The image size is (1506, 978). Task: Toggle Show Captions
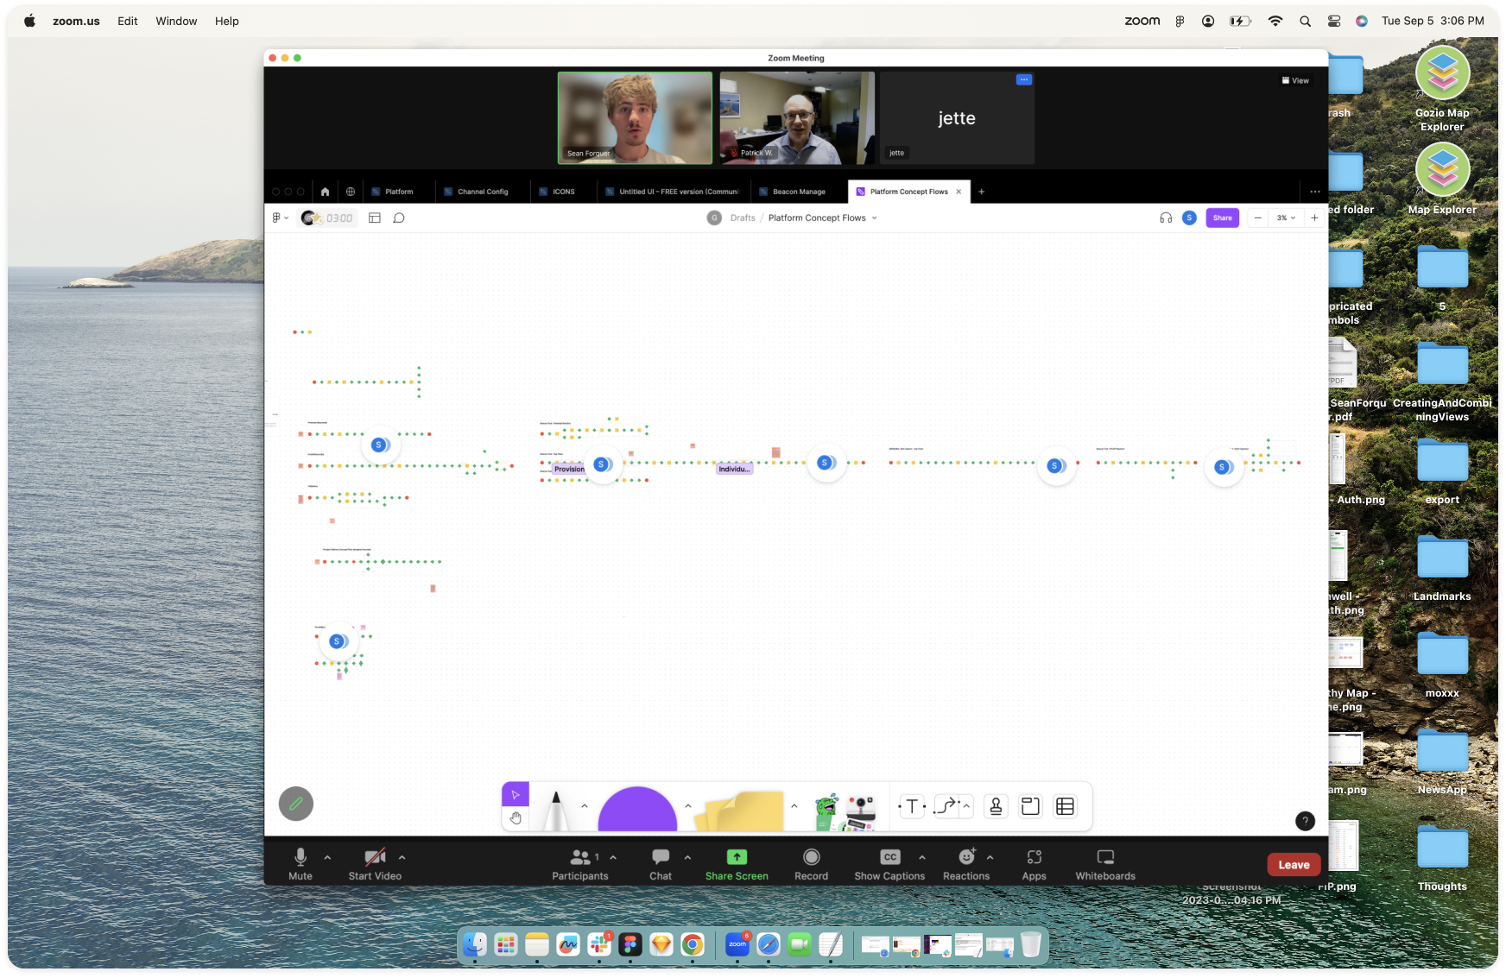tap(889, 864)
